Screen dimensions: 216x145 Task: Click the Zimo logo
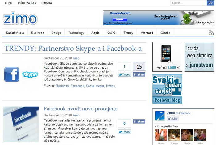pos(20,18)
